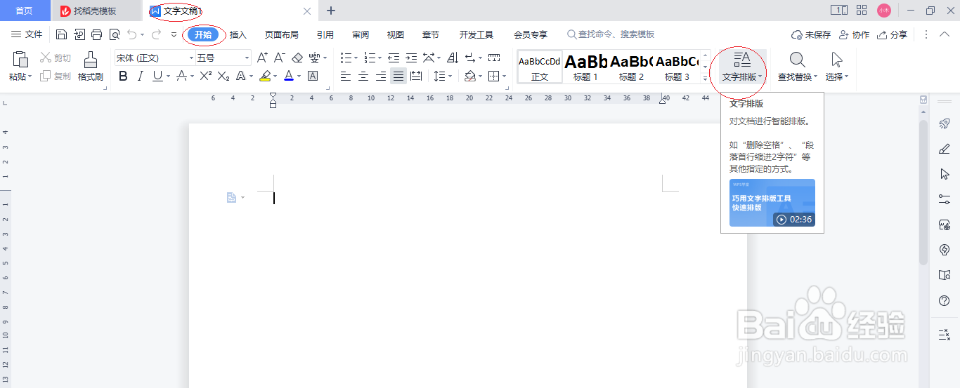The height and width of the screenshot is (388, 960).
Task: Apply the 标题 1 heading style
Action: 585,67
